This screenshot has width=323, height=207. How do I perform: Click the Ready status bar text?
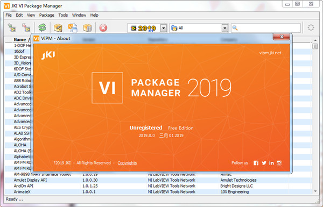(x=14, y=199)
